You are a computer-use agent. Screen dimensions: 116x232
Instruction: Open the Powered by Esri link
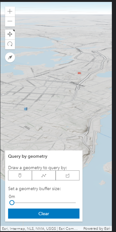(97, 229)
